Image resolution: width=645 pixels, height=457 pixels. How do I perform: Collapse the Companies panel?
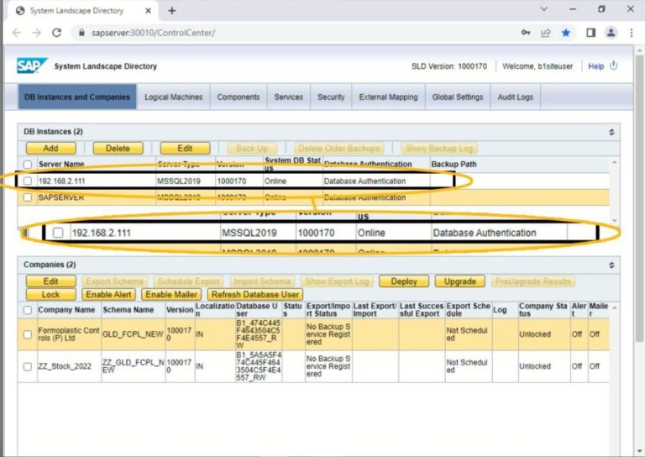click(611, 265)
